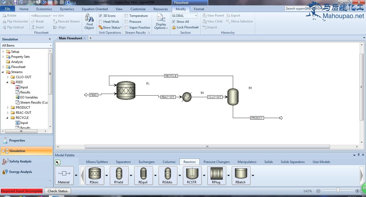Enable the Heat/Work checkbox
366x197 pixels.
(x=100, y=22)
